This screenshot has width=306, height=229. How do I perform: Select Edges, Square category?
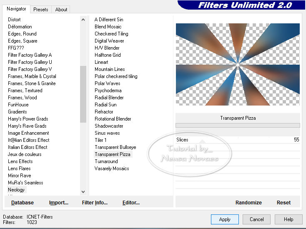[x=23, y=41]
